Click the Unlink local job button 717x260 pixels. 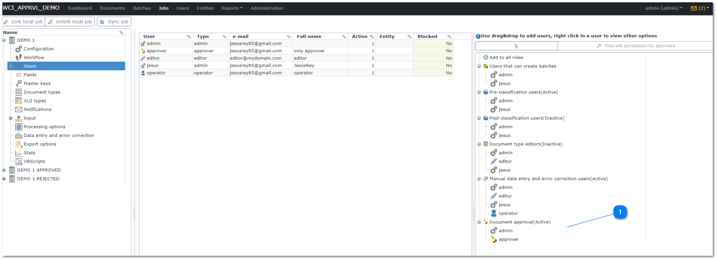(70, 22)
